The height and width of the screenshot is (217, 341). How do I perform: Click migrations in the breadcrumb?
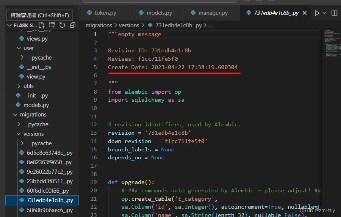(99, 25)
